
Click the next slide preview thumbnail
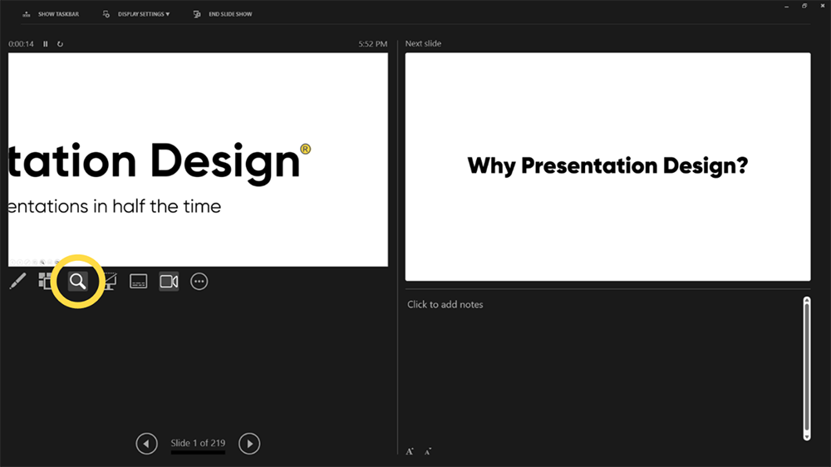(607, 167)
